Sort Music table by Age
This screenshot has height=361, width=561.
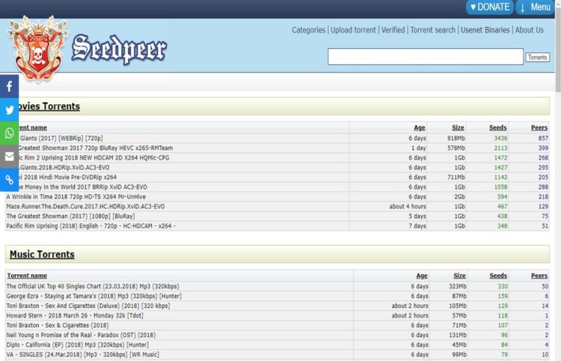[422, 276]
